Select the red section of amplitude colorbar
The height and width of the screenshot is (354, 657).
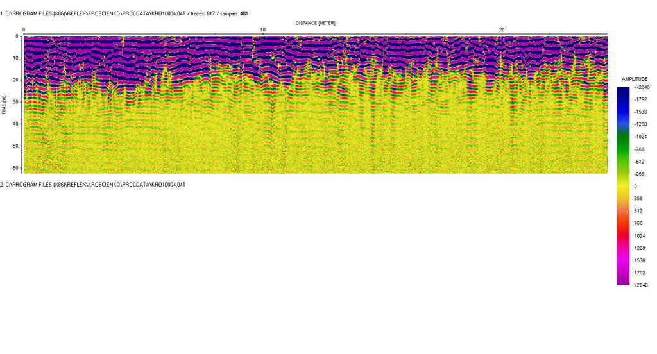click(x=622, y=229)
